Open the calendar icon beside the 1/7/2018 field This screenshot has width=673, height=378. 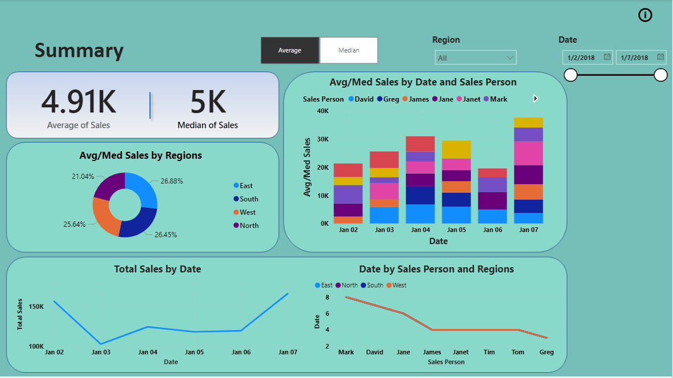point(661,57)
